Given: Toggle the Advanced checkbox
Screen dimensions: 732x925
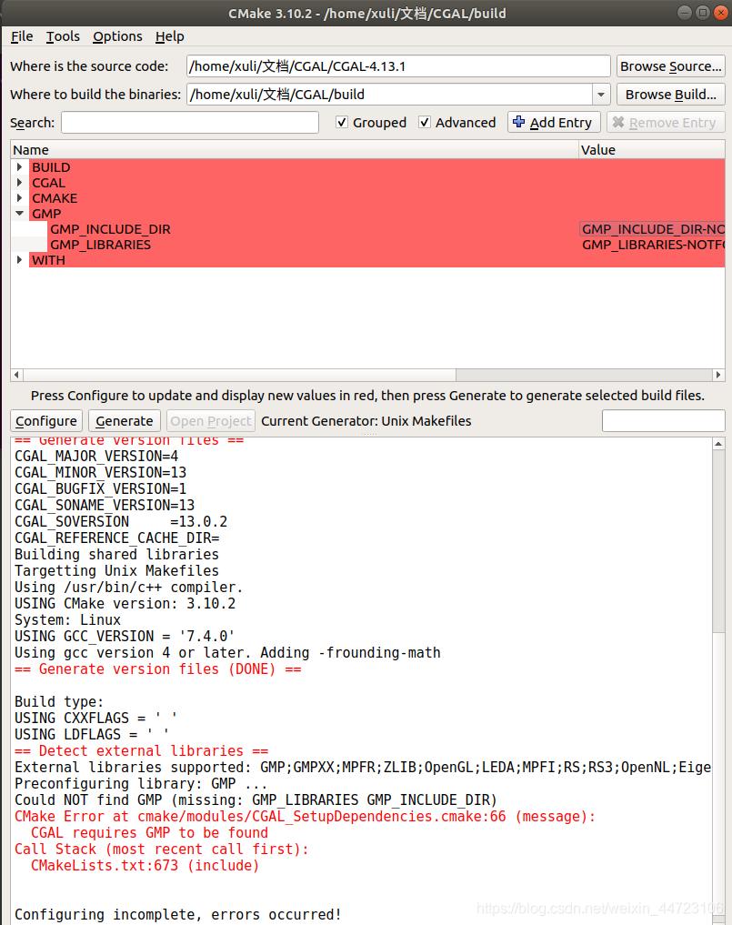Looking at the screenshot, I should point(424,122).
